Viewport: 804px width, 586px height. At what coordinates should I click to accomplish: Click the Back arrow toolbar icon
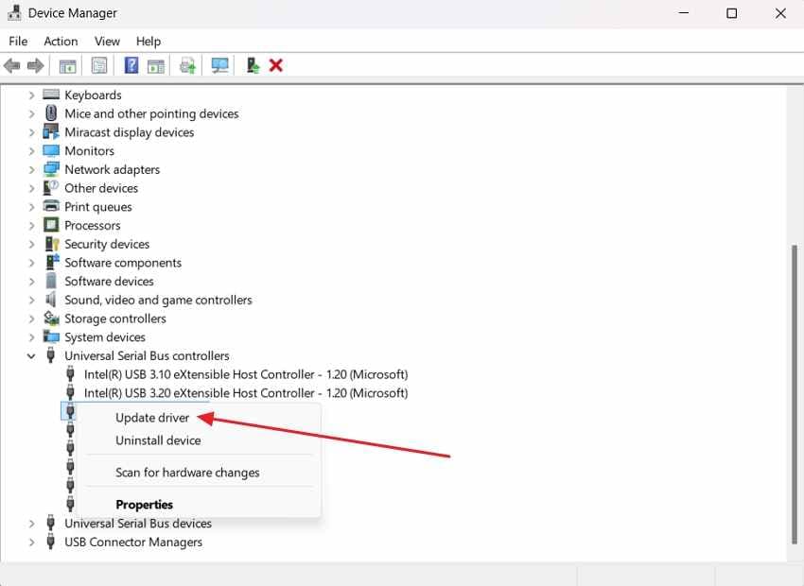coord(11,65)
